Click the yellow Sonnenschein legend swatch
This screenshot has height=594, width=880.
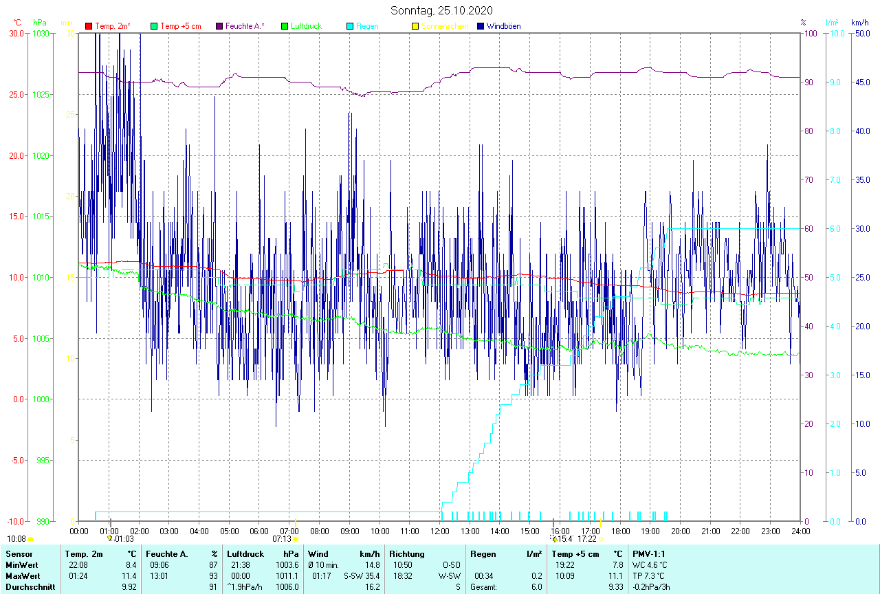pyautogui.click(x=415, y=26)
